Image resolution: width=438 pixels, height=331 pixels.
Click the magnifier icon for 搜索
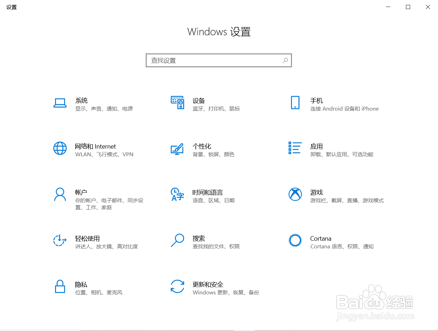pos(177,240)
